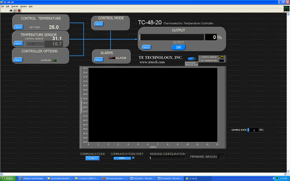Open the File menu
This screenshot has height=181, width=290.
[x=3, y=6]
